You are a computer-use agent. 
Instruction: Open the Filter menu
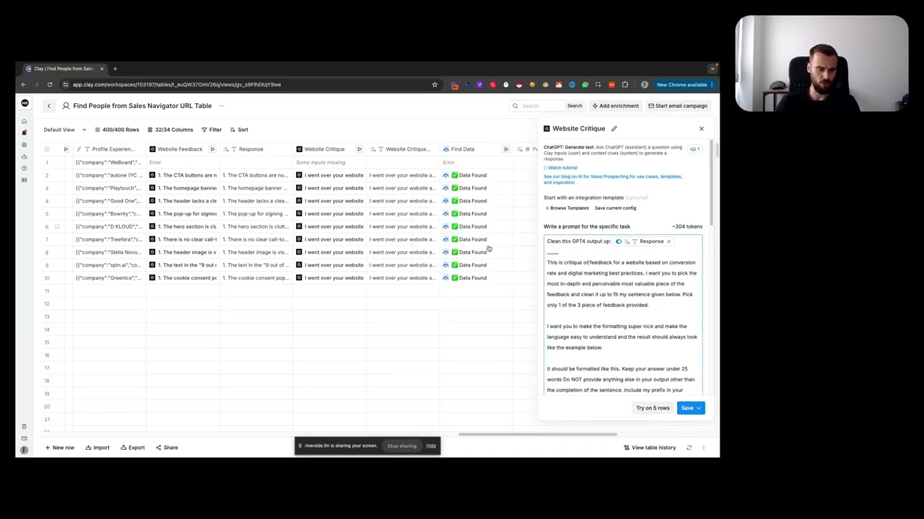click(212, 130)
